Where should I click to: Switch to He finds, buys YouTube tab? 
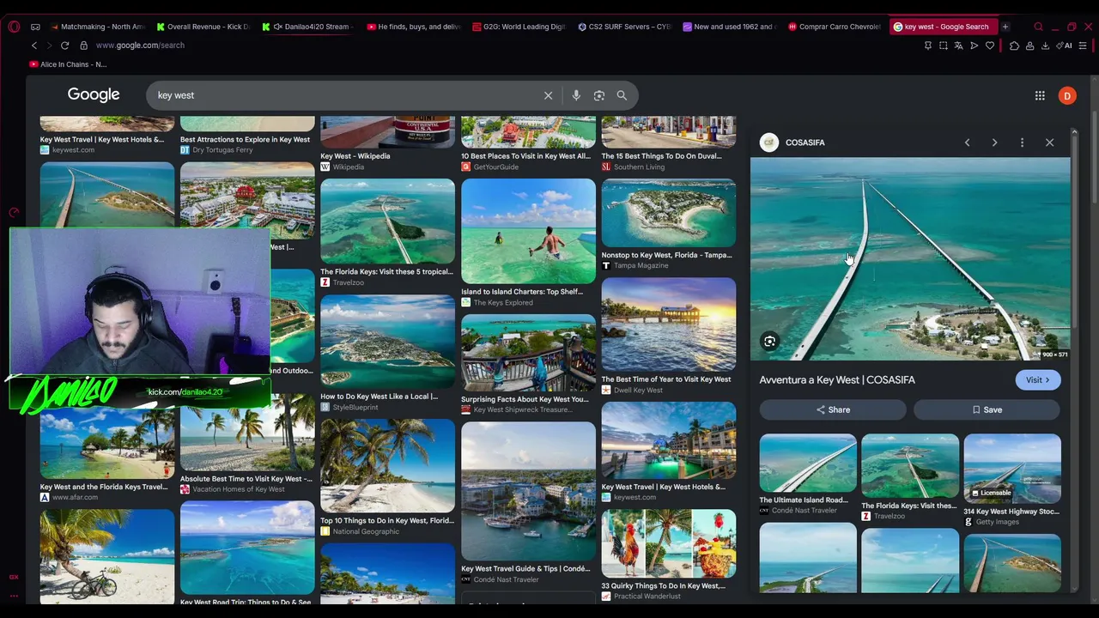click(x=415, y=27)
